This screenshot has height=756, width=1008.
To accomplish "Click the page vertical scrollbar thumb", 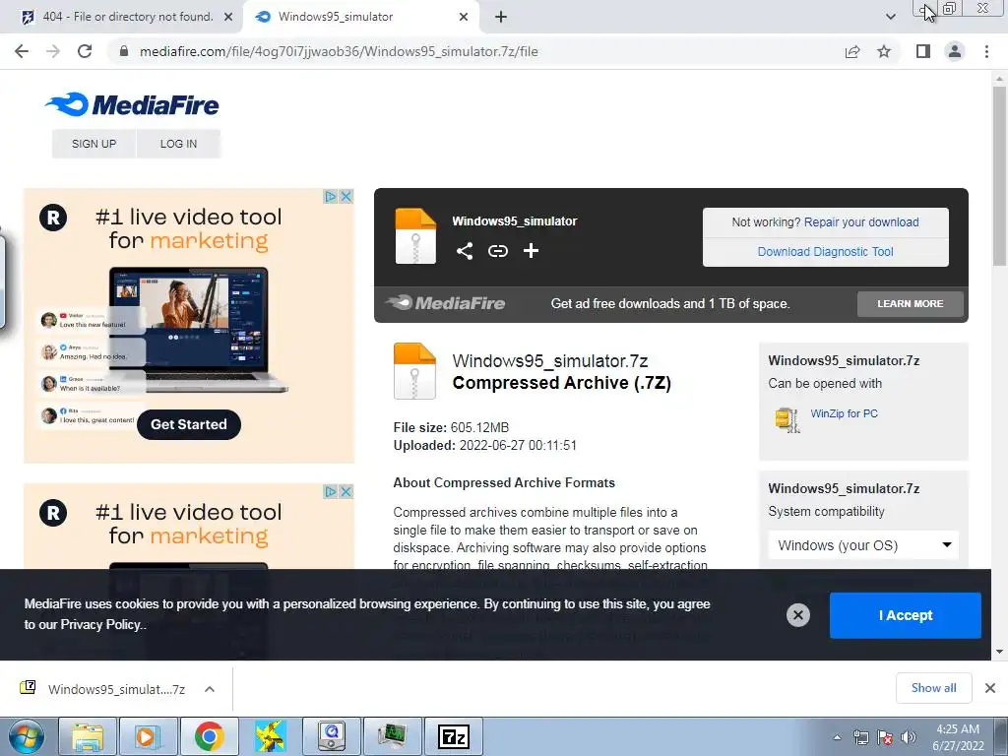I will 999,175.
